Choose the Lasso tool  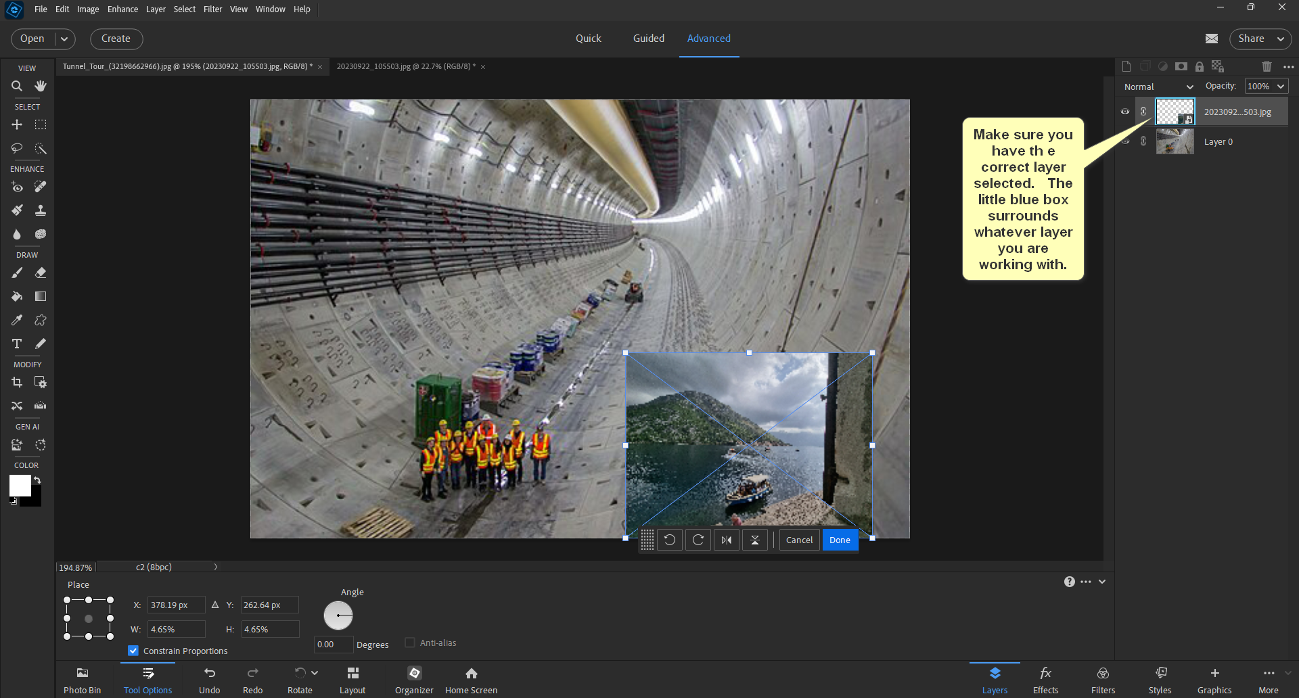coord(16,148)
